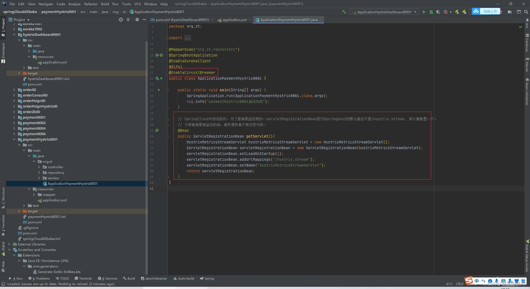Run ApplicationHystrixDashboard9001 with the green play icon
The width and height of the screenshot is (530, 289).
(x=424, y=12)
